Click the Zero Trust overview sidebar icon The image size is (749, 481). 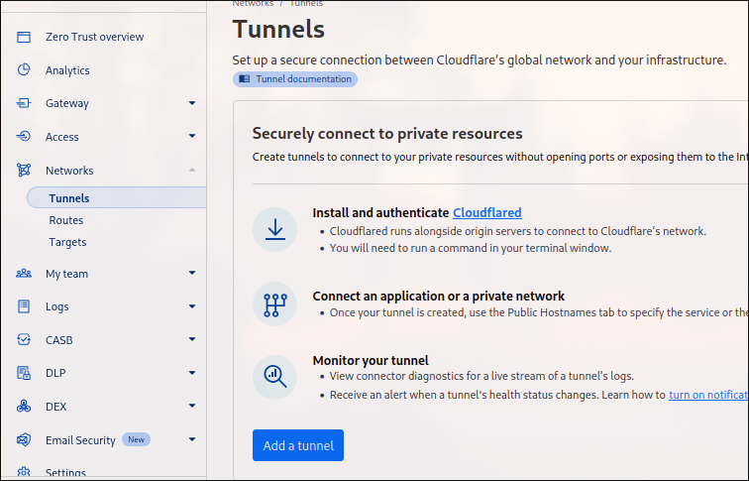coord(24,37)
